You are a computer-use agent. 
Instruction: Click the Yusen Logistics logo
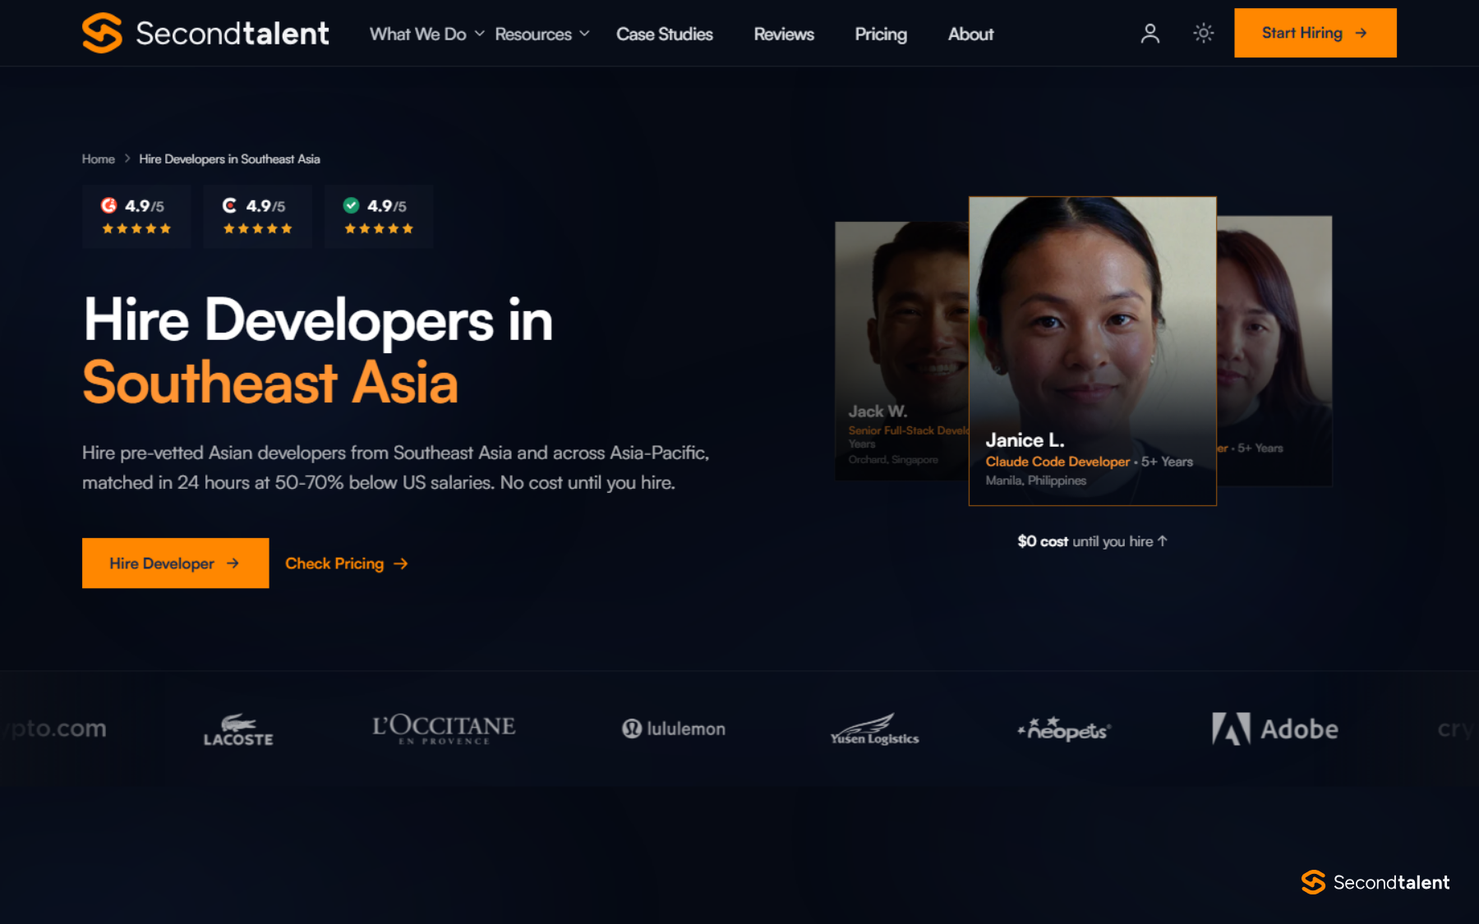coord(874,729)
